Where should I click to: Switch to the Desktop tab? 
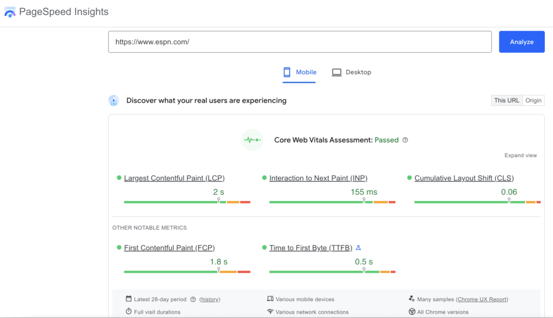click(351, 72)
